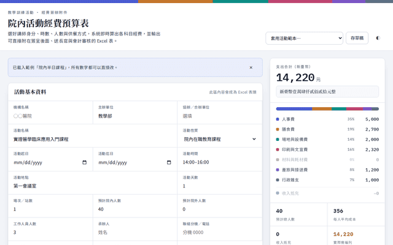Click the 差旅與接送費 purple legend swatch
The image size is (393, 245).
click(x=278, y=170)
